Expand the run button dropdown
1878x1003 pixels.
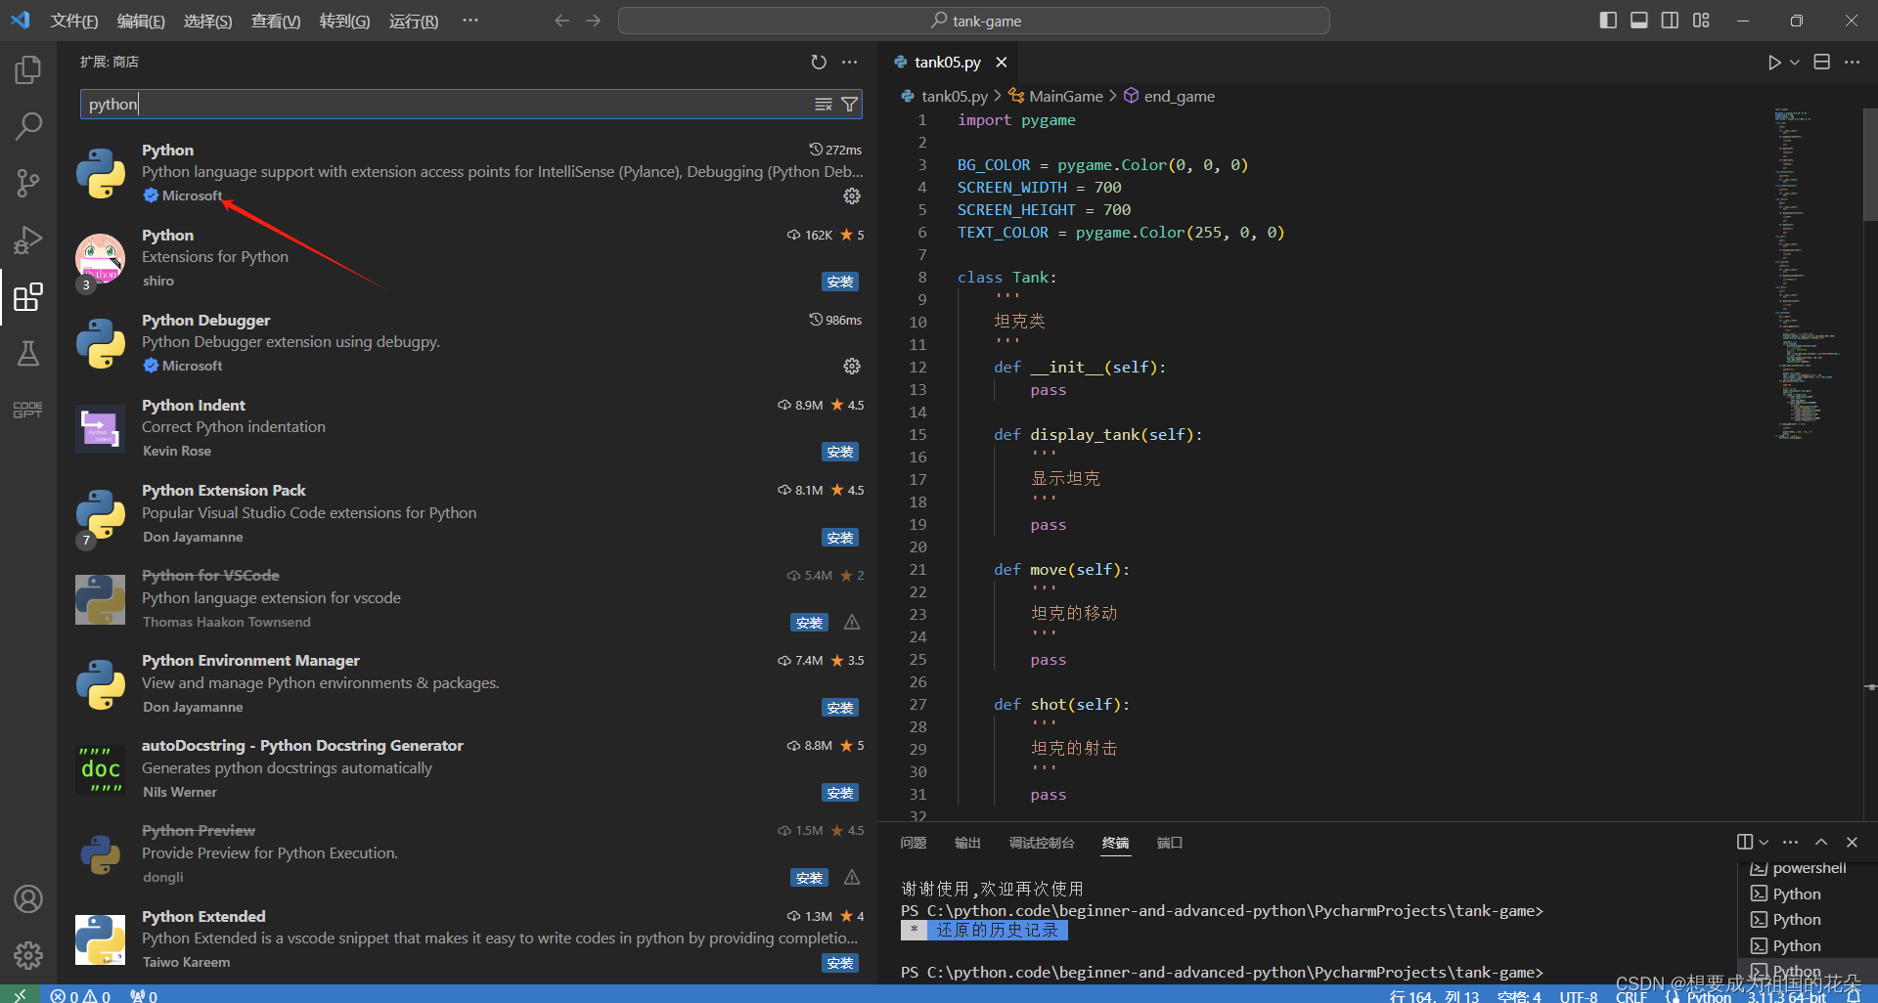tap(1795, 62)
